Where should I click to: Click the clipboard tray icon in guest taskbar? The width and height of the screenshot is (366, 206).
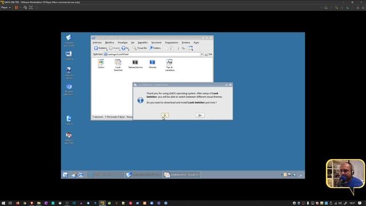coord(285,175)
